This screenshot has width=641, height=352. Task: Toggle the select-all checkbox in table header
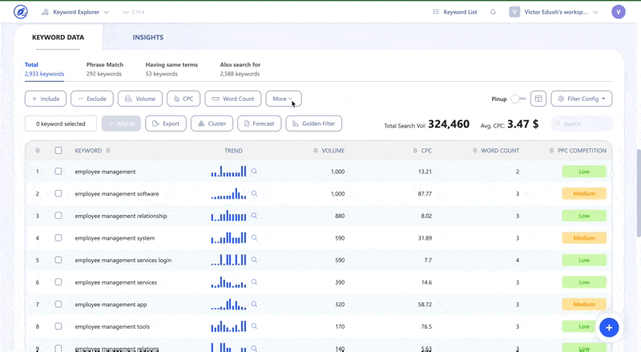(x=58, y=151)
